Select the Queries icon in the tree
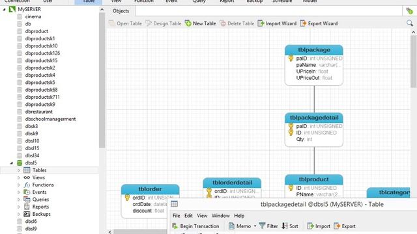This screenshot has width=417, height=234. 27,200
